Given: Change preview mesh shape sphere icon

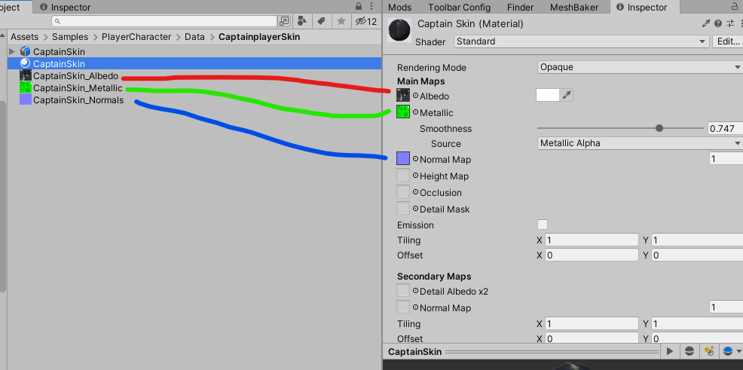Looking at the screenshot, I should tap(689, 351).
